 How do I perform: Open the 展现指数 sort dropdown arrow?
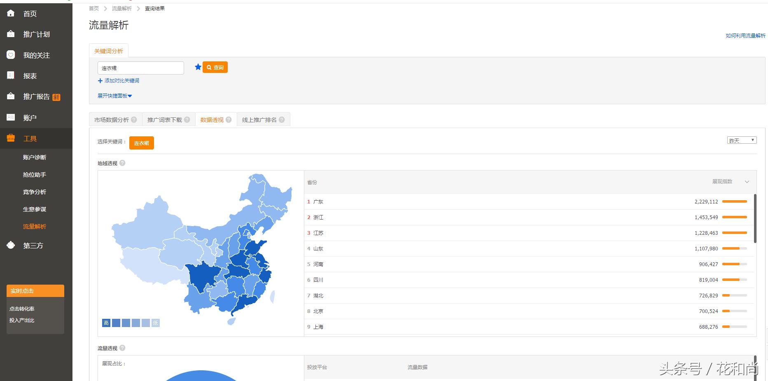[x=747, y=182]
